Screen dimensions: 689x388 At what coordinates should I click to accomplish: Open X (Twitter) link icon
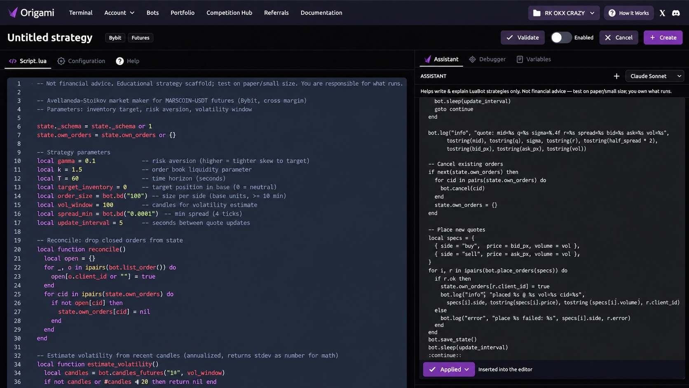tap(662, 13)
